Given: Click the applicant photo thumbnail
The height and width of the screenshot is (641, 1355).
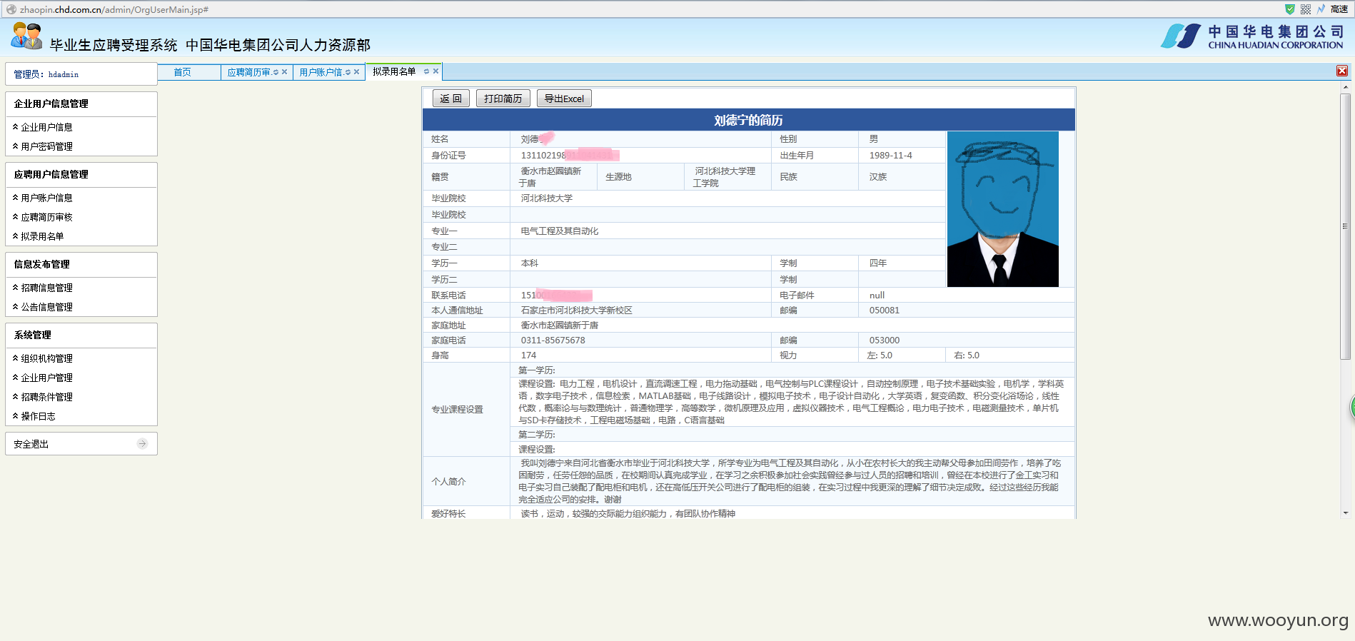Looking at the screenshot, I should 1002,209.
